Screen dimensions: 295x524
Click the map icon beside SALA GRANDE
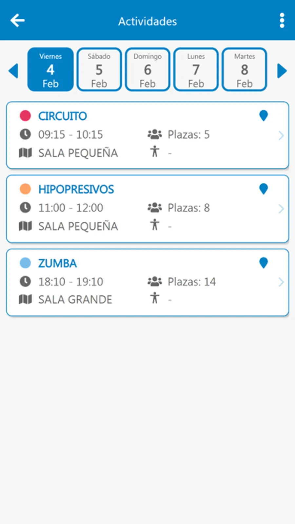25,299
